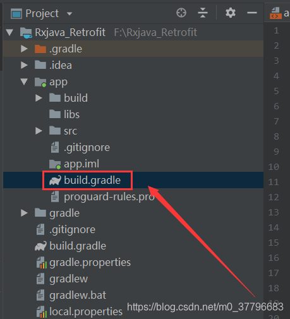
Task: Select the .idea folder label
Action: pos(61,65)
